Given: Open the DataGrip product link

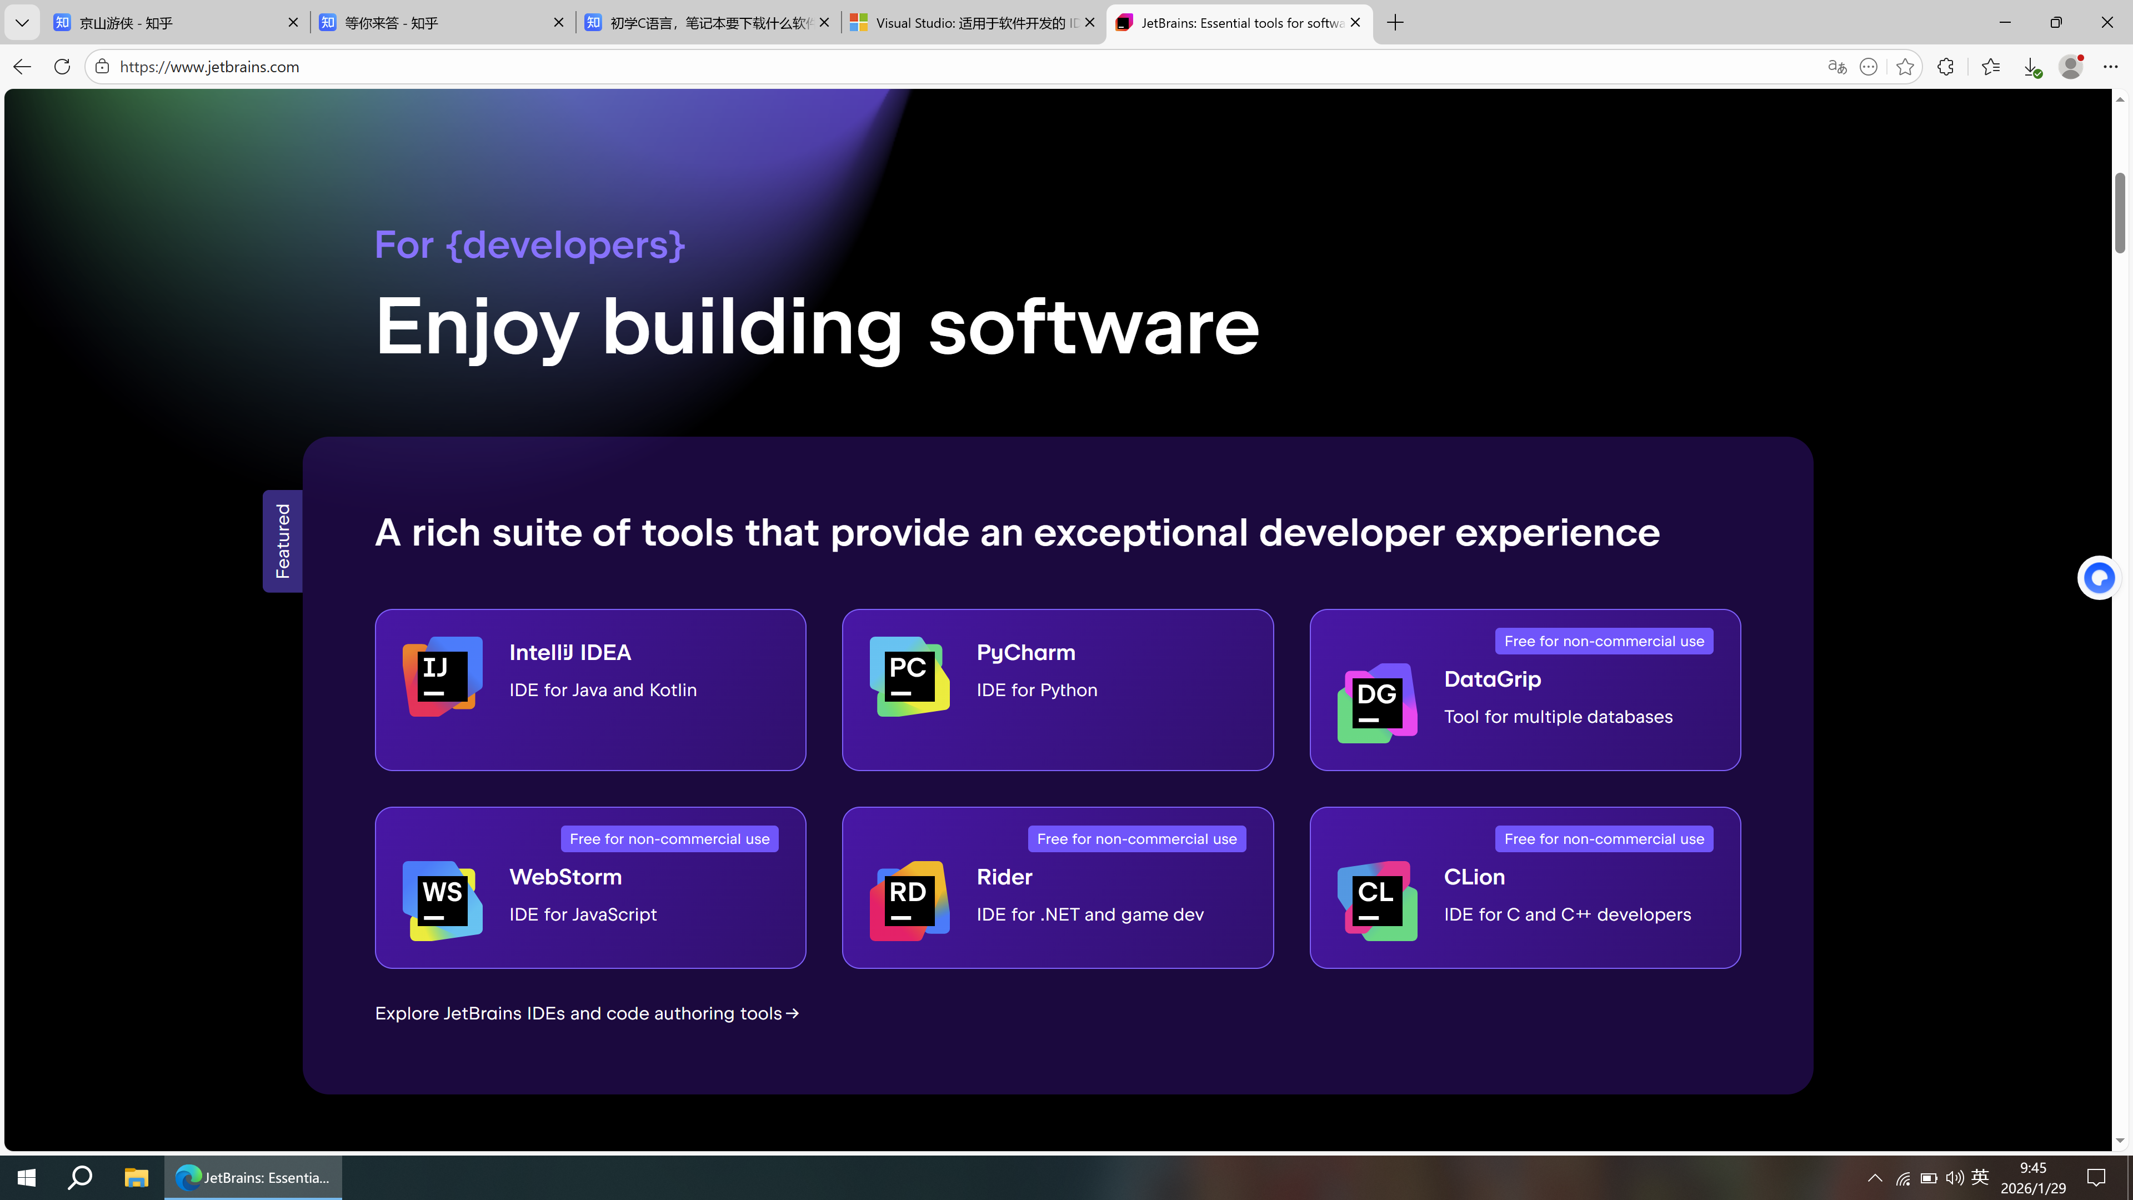Looking at the screenshot, I should click(x=1525, y=690).
